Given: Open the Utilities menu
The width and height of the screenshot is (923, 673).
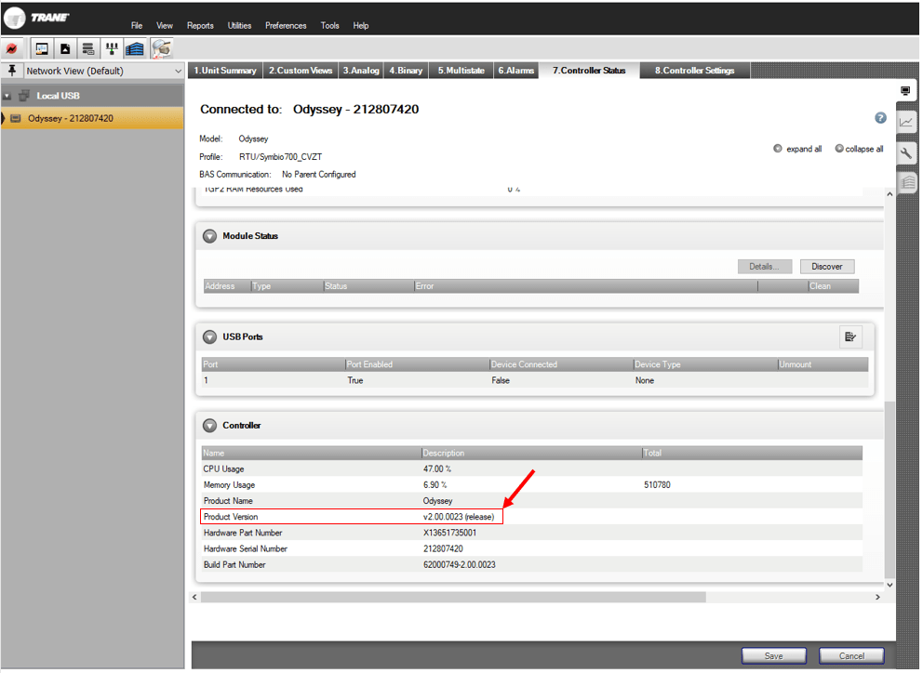Looking at the screenshot, I should click(239, 25).
